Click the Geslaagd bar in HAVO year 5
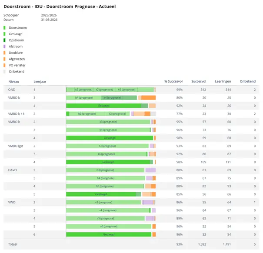This screenshot has width=263, height=253. (x=101, y=194)
